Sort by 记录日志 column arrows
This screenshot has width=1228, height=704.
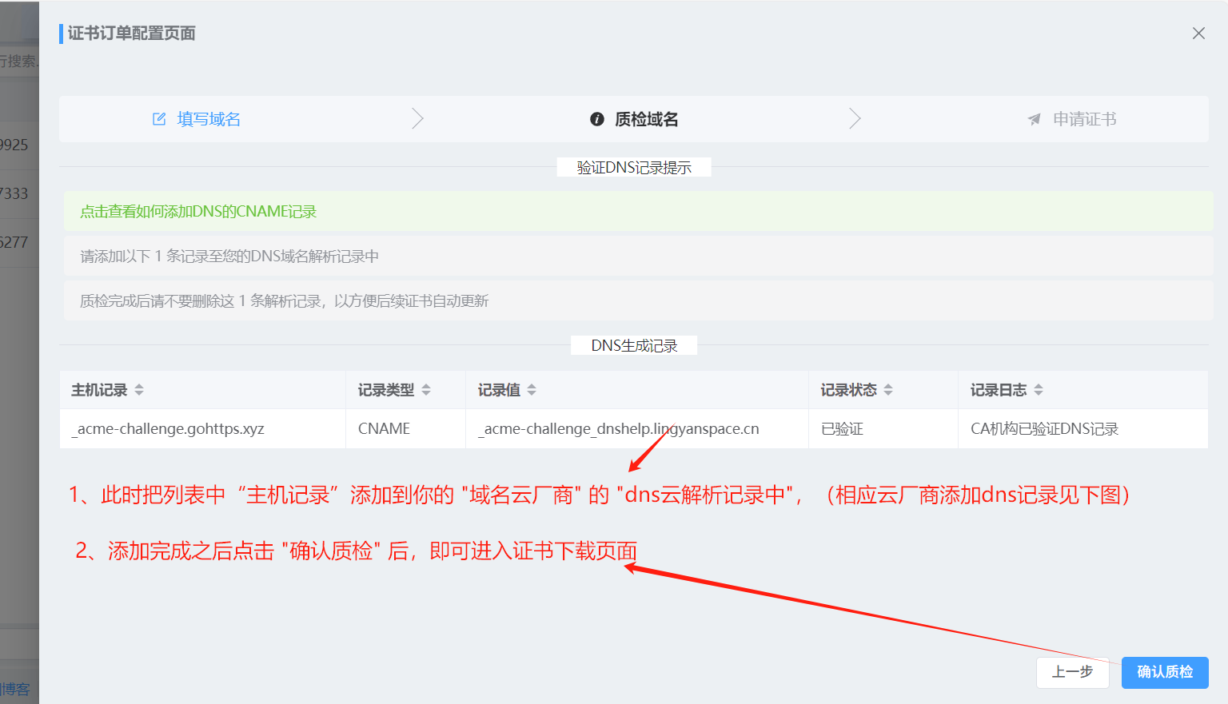pos(1039,390)
